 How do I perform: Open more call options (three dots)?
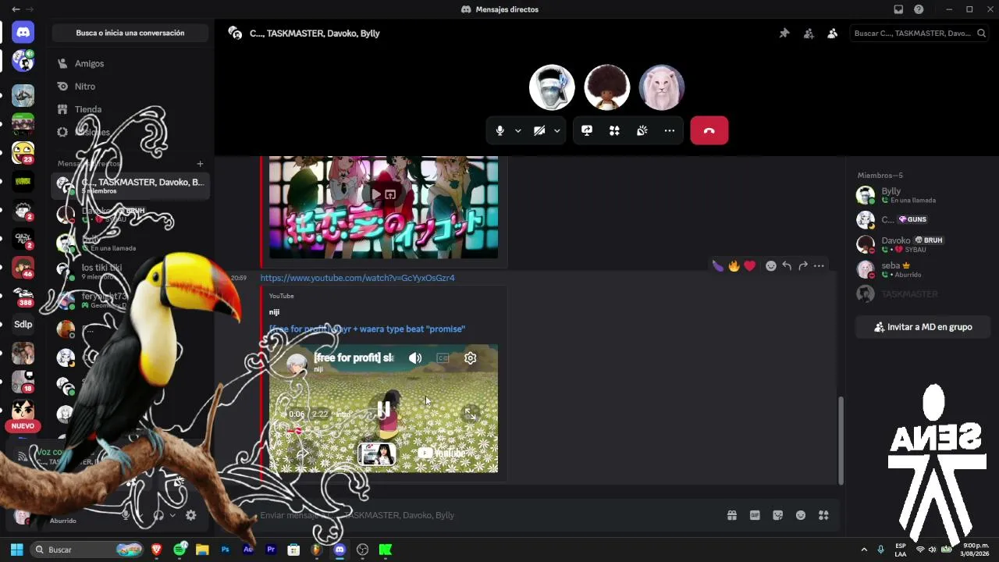tap(670, 131)
